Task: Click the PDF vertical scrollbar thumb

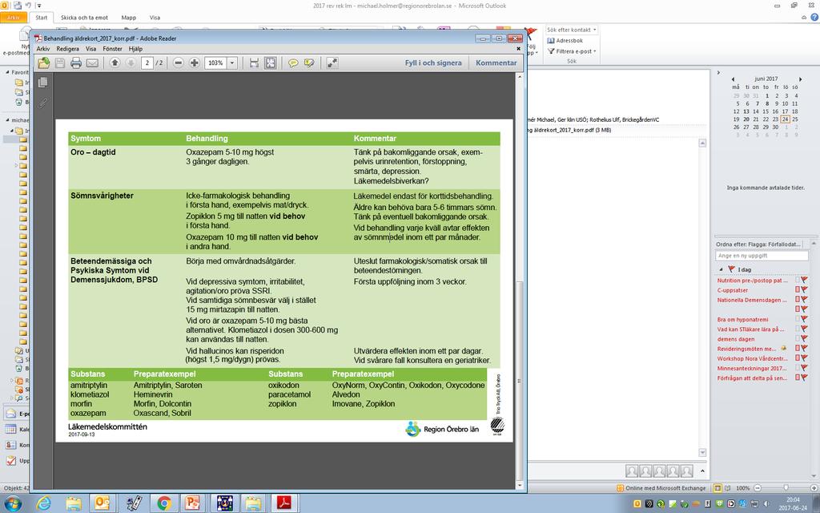Action: click(x=519, y=379)
